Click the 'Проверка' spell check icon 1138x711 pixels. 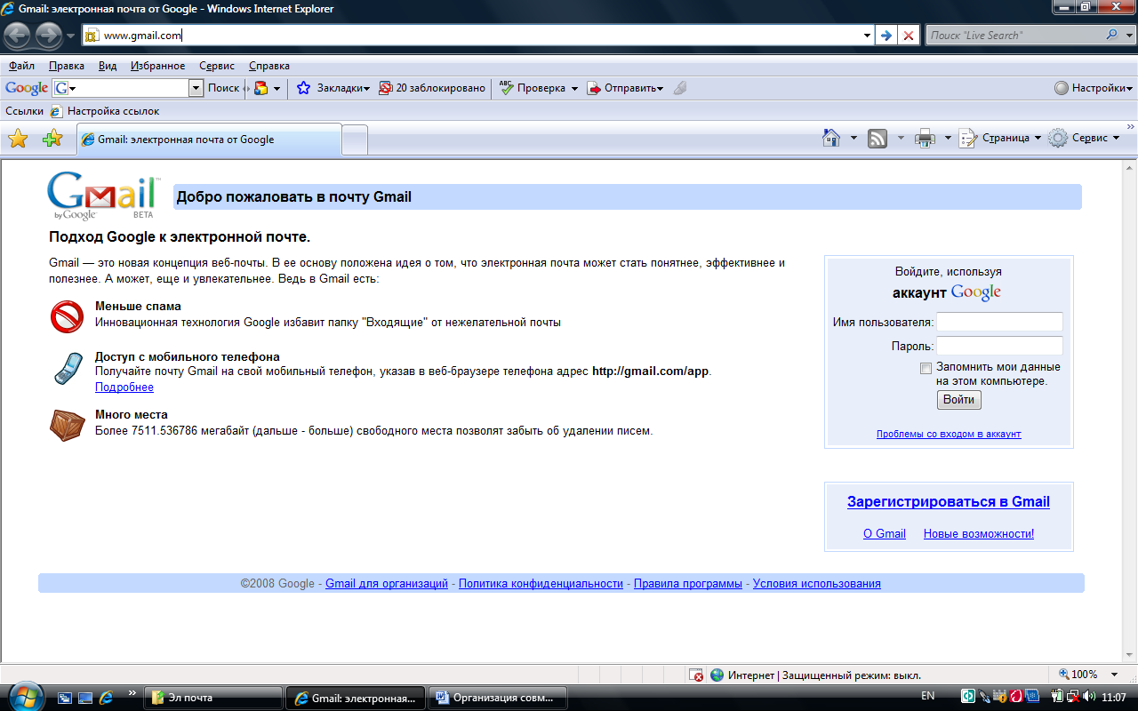tap(507, 88)
